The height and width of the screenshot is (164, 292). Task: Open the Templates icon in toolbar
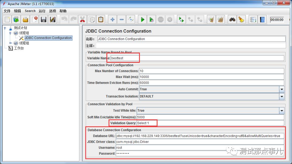tap(16, 19)
